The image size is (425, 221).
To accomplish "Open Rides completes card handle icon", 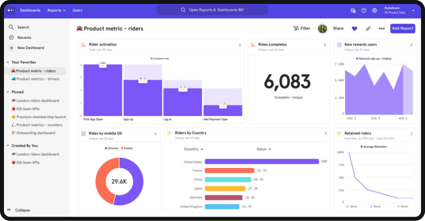I will tap(325, 45).
